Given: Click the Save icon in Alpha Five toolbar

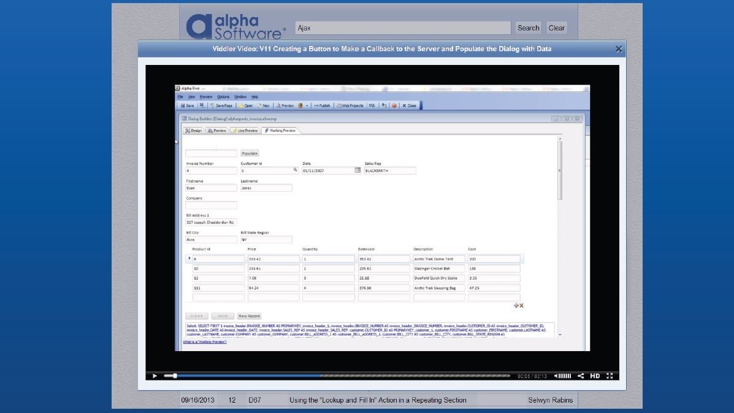Looking at the screenshot, I should [x=186, y=105].
